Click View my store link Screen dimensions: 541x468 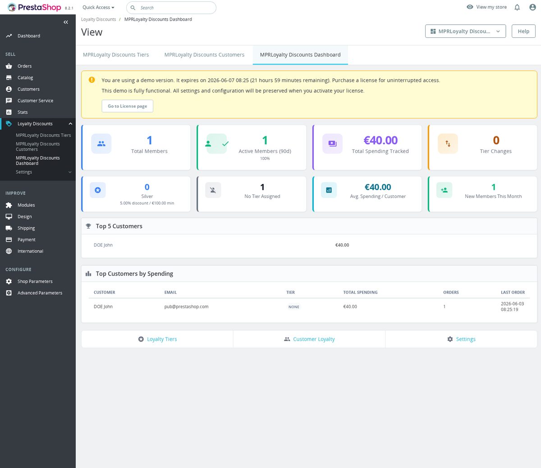coord(486,7)
